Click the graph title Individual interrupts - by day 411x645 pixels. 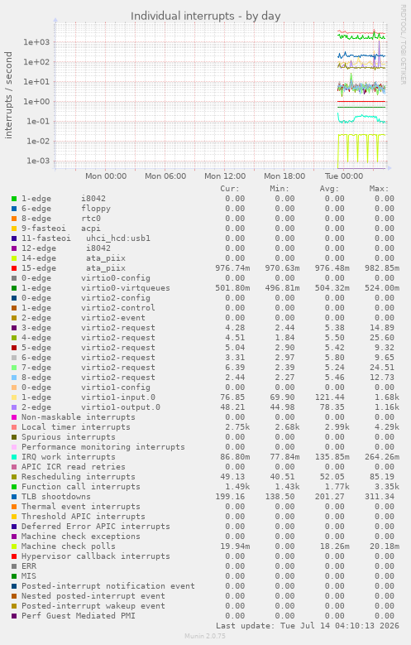[205, 16]
